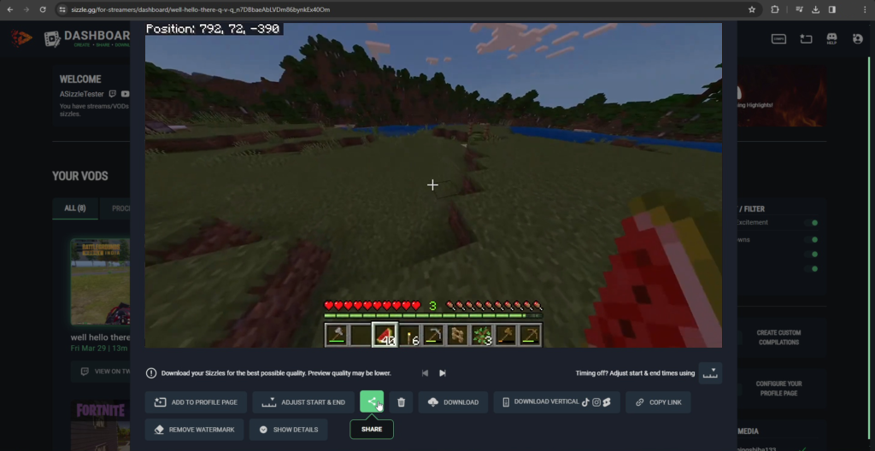Open browser downloads icon
This screenshot has width=875, height=451.
pos(816,9)
